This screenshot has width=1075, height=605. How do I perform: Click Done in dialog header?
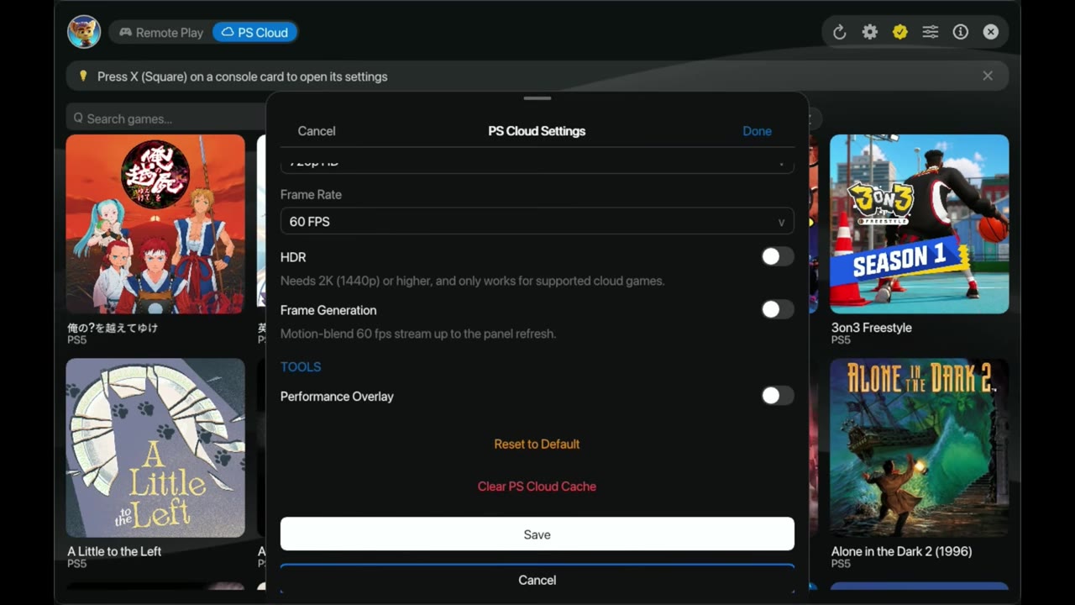click(757, 131)
